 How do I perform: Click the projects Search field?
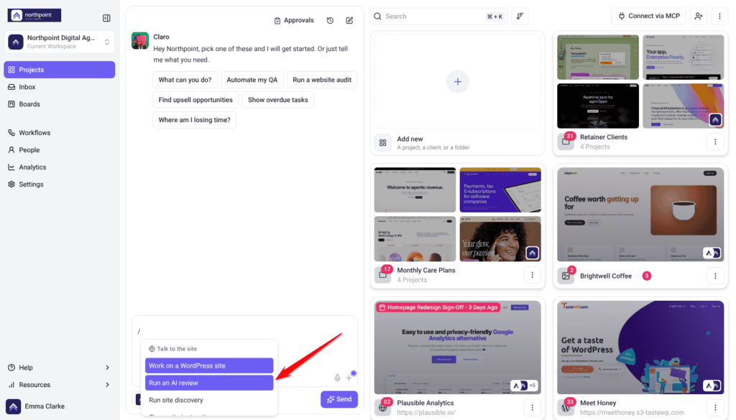click(x=439, y=17)
